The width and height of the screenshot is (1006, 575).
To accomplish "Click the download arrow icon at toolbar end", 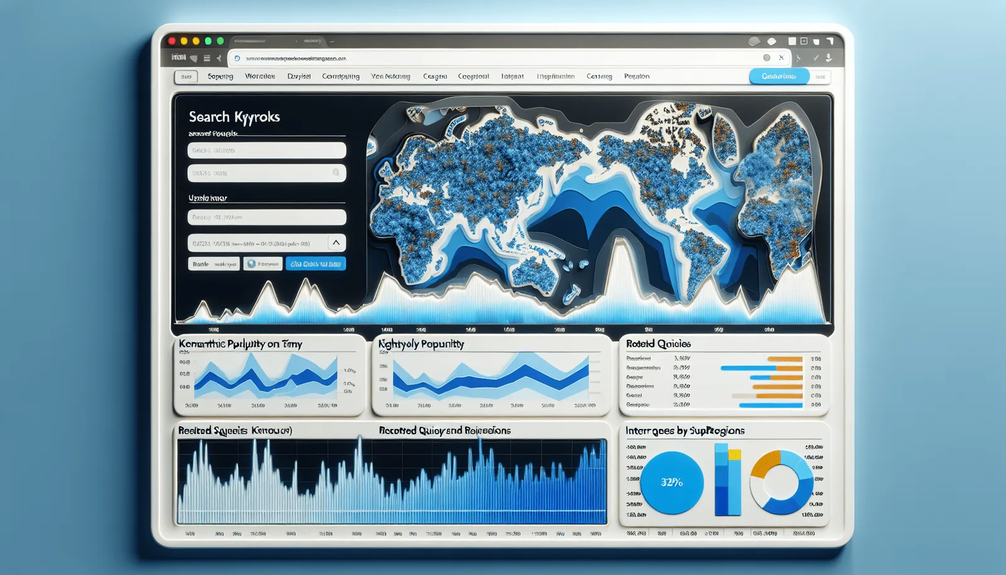I will (x=829, y=58).
